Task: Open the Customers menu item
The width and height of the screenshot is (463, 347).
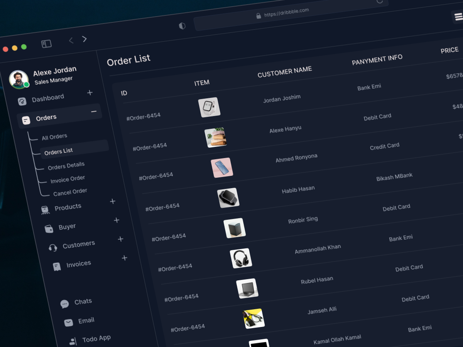Action: (79, 245)
